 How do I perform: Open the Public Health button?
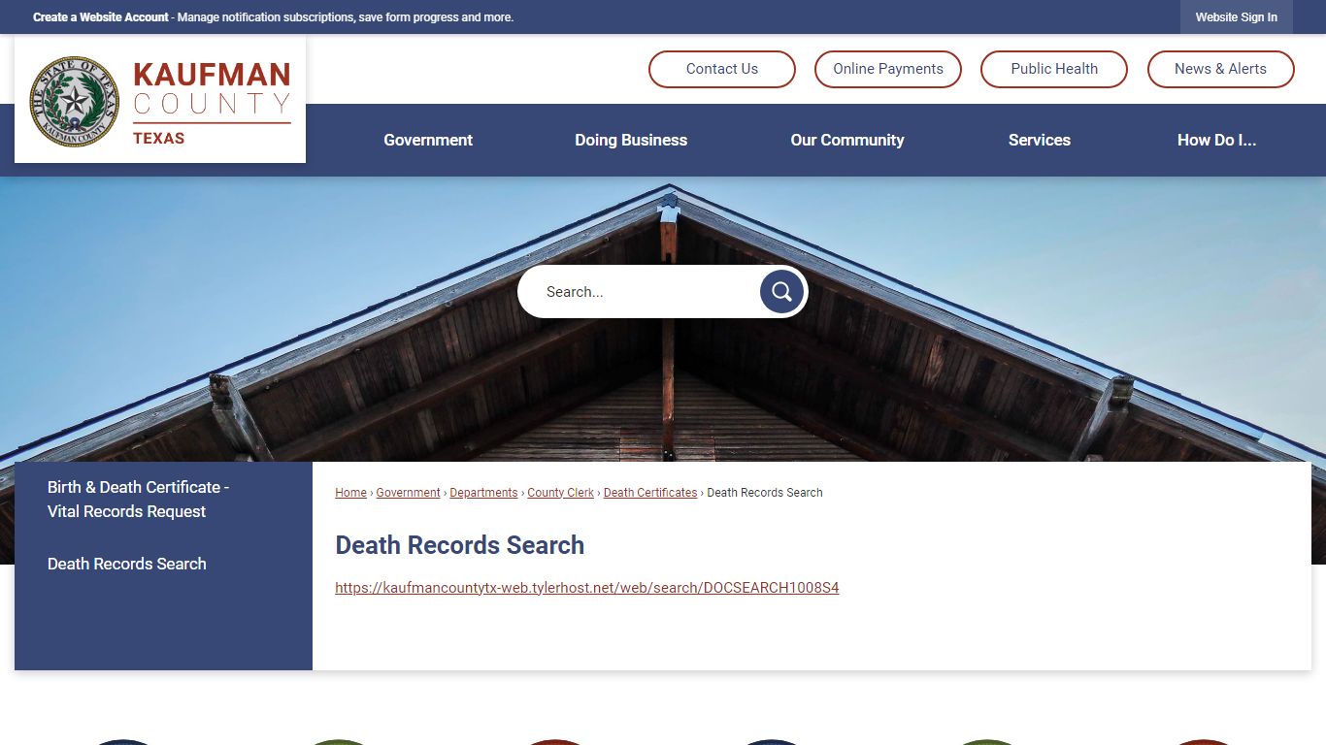(x=1054, y=69)
